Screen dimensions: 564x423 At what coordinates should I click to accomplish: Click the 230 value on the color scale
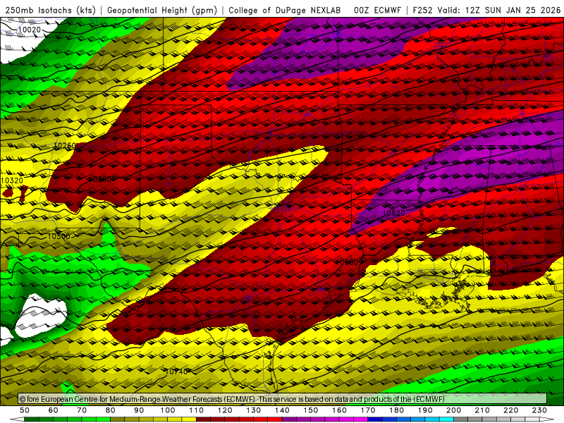tap(539, 410)
